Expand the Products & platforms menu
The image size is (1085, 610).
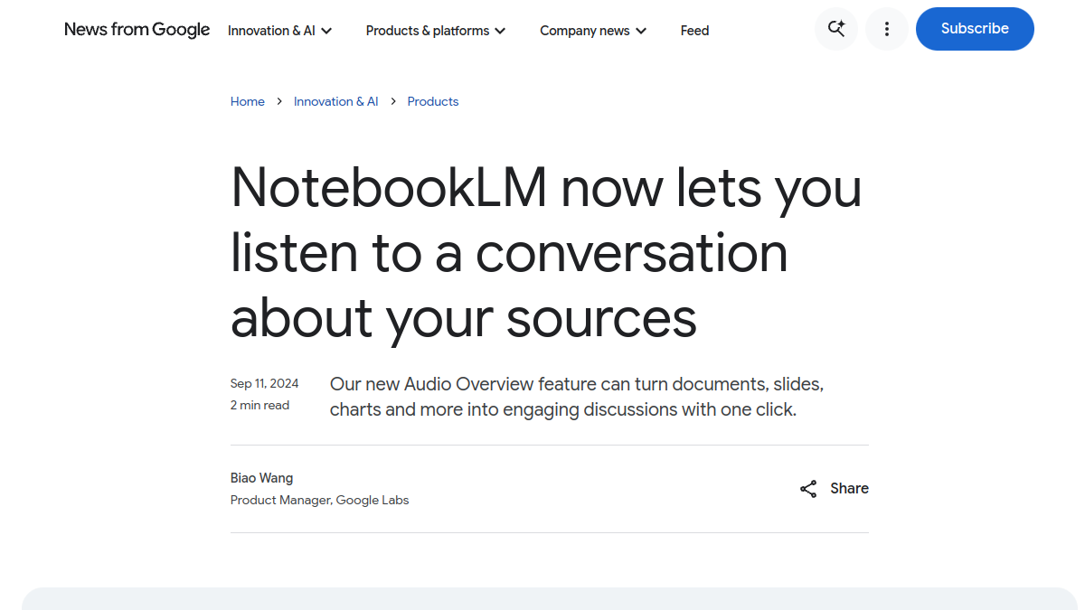click(x=436, y=31)
